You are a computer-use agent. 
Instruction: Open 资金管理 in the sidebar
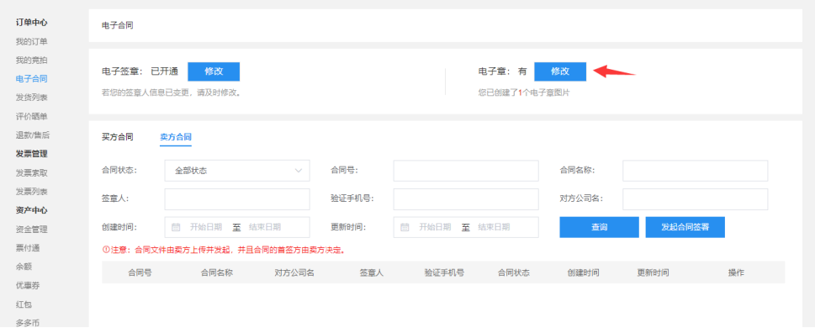[32, 230]
